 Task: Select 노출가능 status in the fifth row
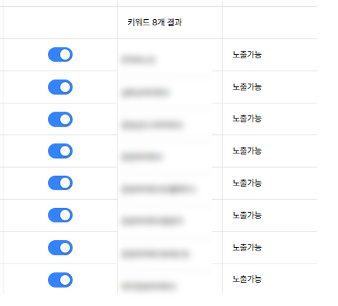247,183
